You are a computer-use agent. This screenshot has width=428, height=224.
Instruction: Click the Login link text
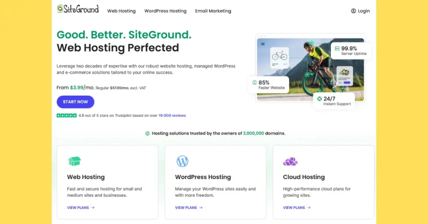pyautogui.click(x=364, y=11)
